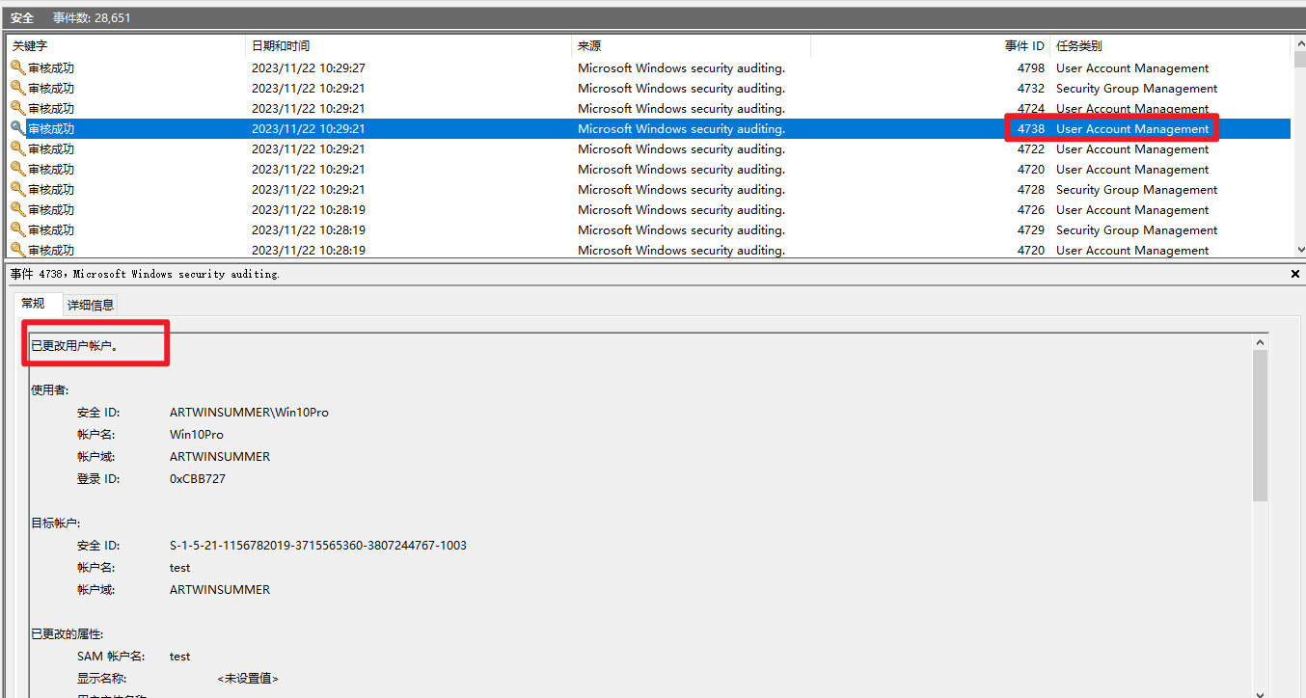Click 审核成功 keyword in the 4726 row
Screen dimensions: 1306x698
(51, 210)
